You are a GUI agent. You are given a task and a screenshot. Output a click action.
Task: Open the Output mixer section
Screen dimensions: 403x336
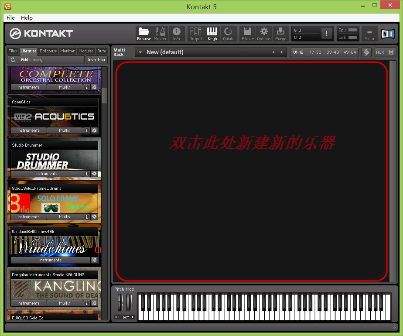[195, 34]
